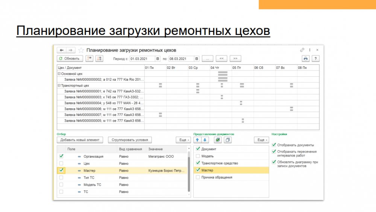Viewport: 376px width, 212px height.
Task: Copy link using the chain icon
Action: [x=302, y=50]
